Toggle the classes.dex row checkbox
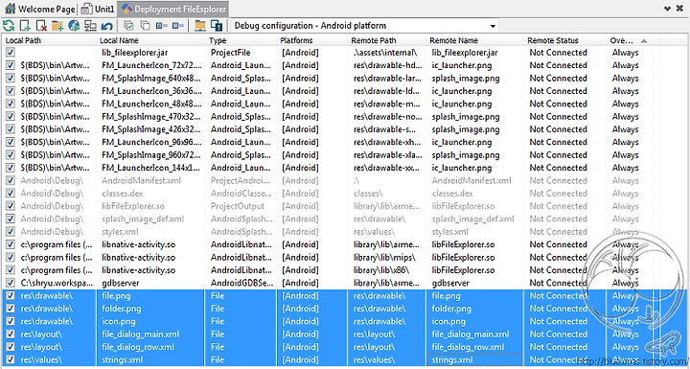690x369 pixels. tap(10, 194)
